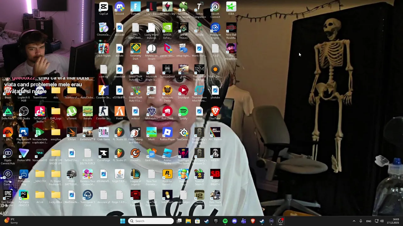The height and width of the screenshot is (226, 403).
Task: Click the taskbar Search box
Action: (x=151, y=221)
